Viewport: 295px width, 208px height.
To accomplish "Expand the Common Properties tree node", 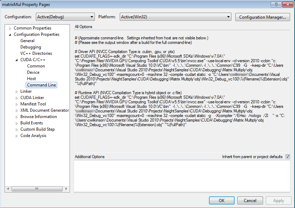I will (x=9, y=28).
